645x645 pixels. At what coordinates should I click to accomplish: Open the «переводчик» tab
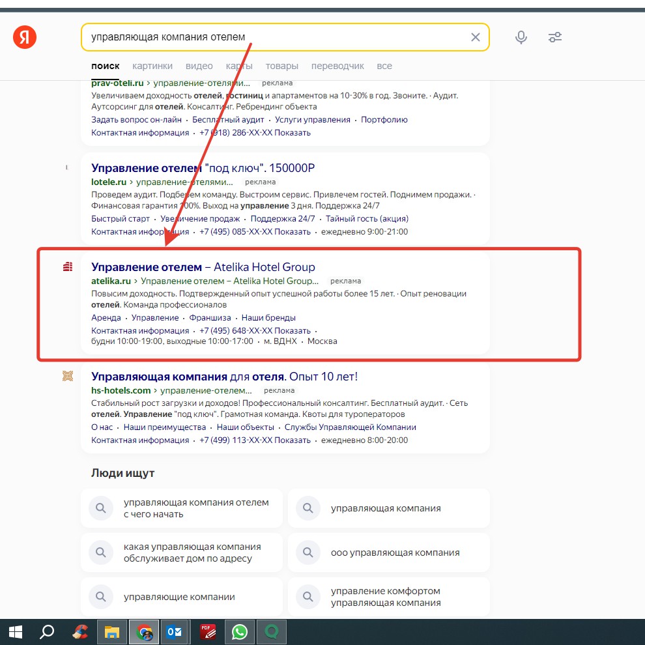pos(337,66)
